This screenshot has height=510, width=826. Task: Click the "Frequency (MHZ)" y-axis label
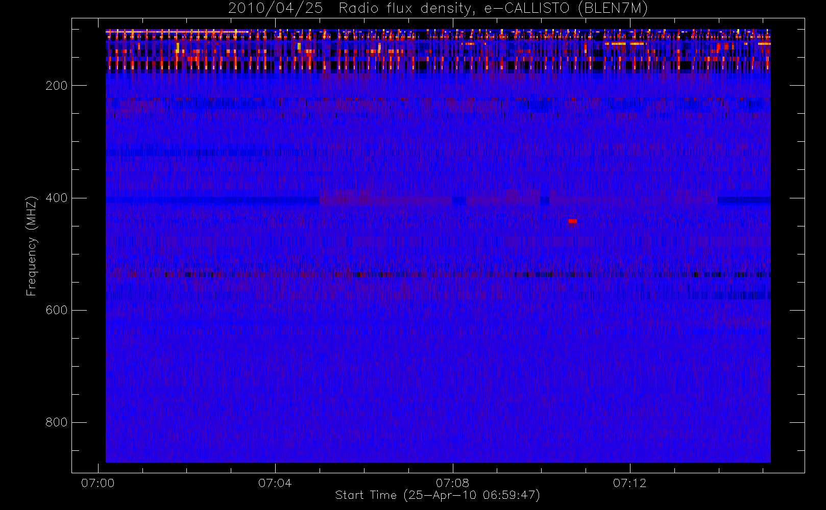click(32, 246)
